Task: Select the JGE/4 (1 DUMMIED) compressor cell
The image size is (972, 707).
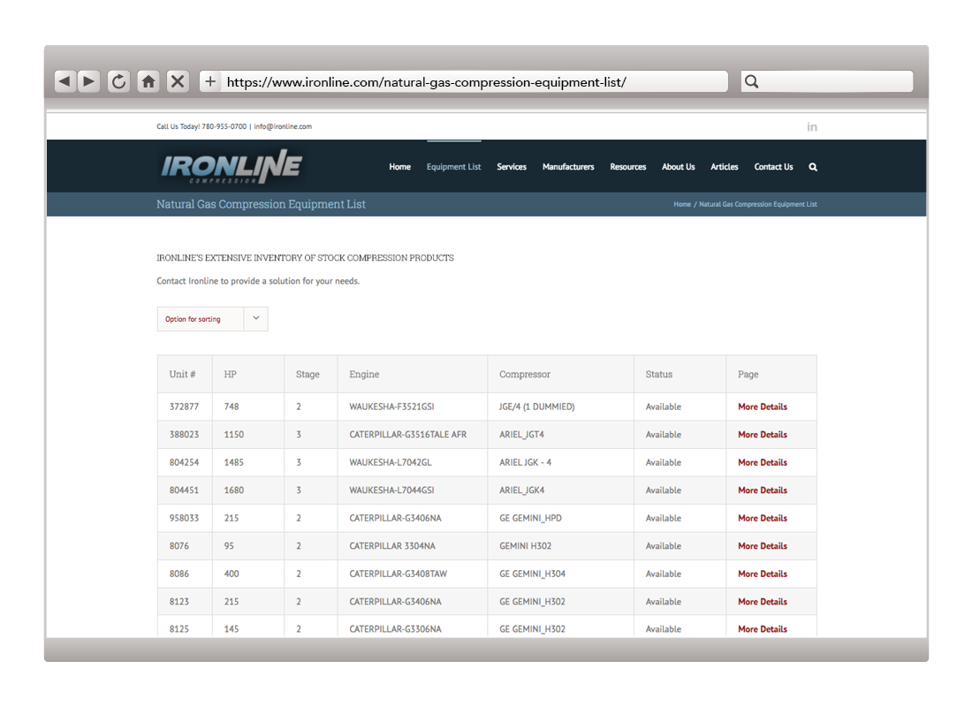Action: pyautogui.click(x=560, y=407)
